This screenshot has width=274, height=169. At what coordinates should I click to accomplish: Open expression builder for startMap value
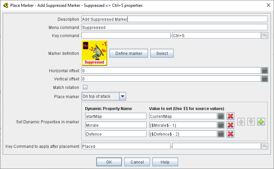point(221,116)
